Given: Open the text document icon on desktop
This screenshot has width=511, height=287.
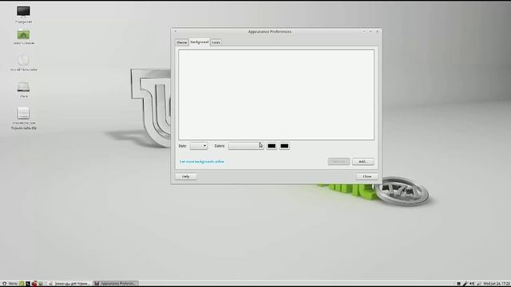Looking at the screenshot, I should [x=23, y=113].
